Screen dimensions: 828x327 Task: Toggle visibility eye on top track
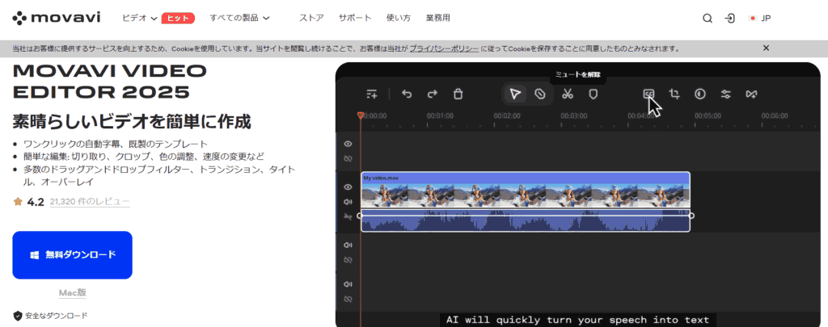348,144
